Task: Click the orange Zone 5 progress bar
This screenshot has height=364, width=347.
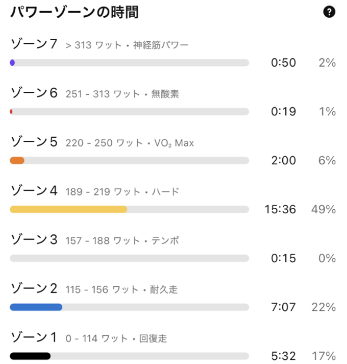Action: click(129, 160)
